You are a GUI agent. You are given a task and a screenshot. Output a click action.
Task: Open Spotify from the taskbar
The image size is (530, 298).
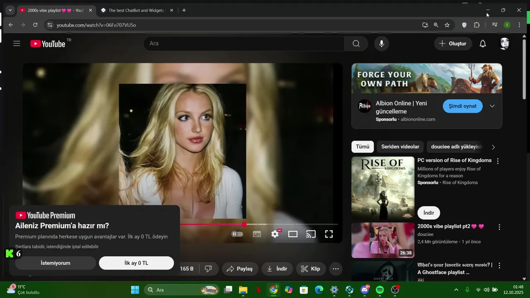[x=380, y=290]
